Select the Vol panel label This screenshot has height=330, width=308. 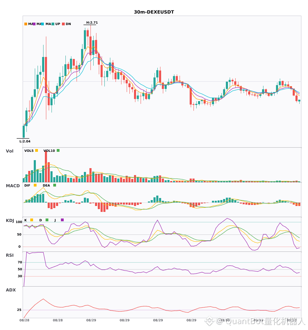click(9, 151)
